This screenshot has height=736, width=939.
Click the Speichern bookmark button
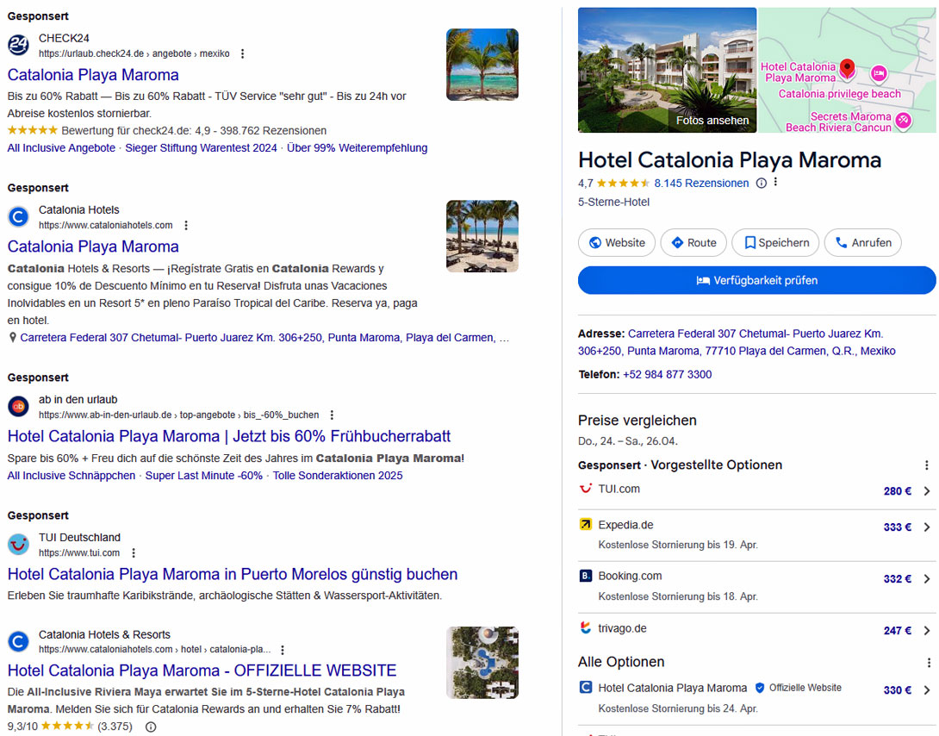774,242
